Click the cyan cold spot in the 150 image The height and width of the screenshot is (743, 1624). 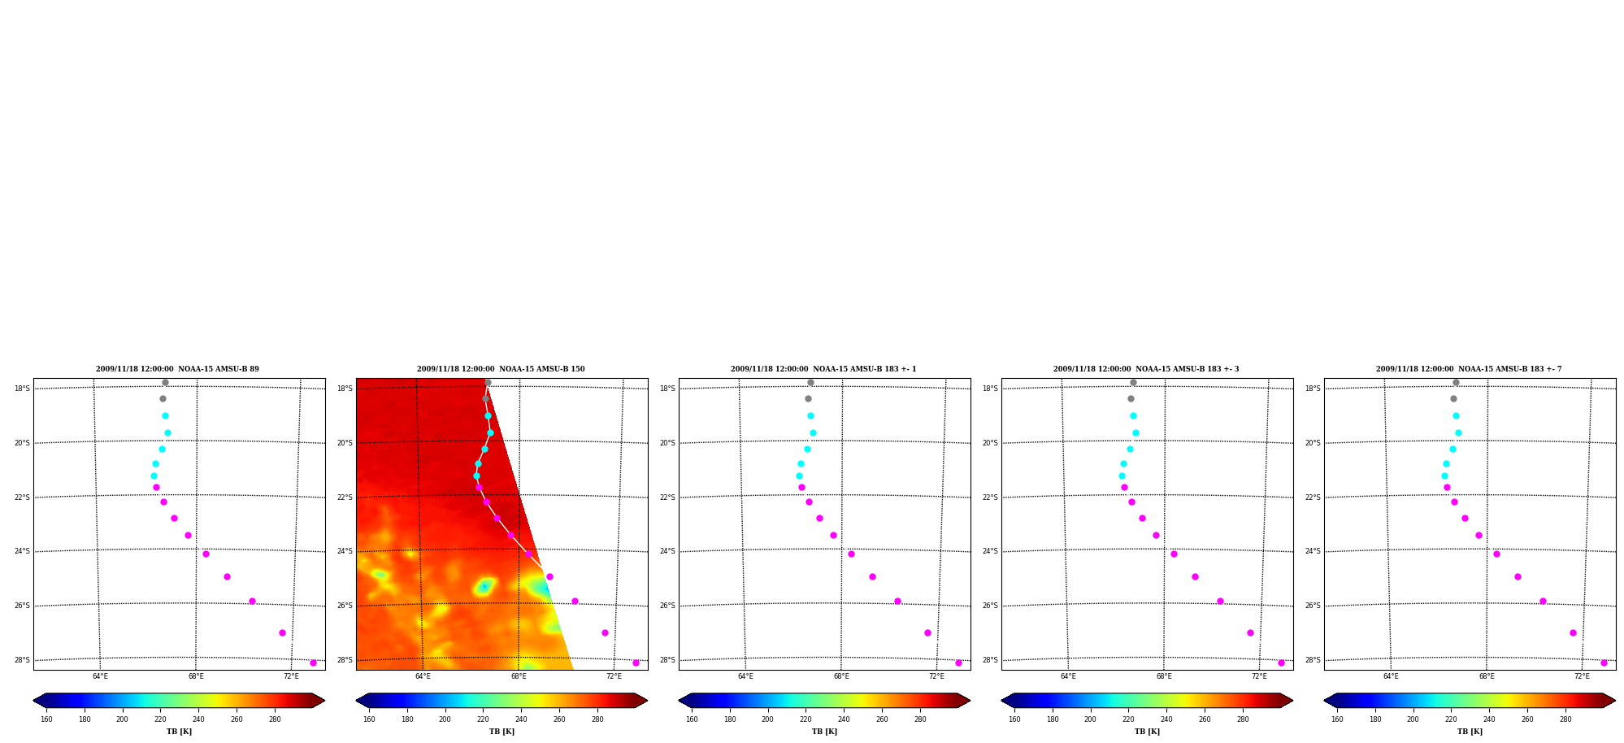click(x=484, y=586)
